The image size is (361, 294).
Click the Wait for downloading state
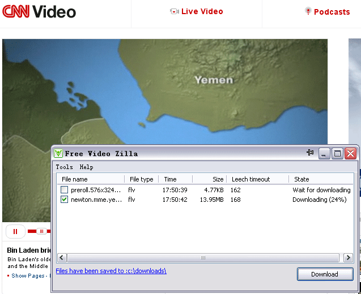pos(321,190)
